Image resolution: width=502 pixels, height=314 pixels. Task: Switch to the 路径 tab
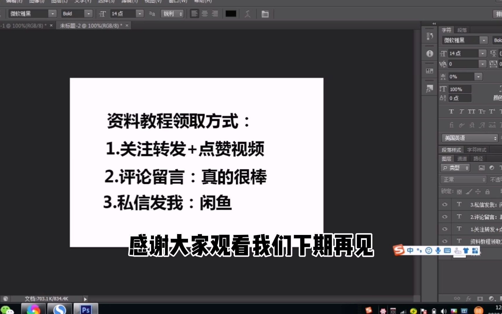(x=478, y=159)
